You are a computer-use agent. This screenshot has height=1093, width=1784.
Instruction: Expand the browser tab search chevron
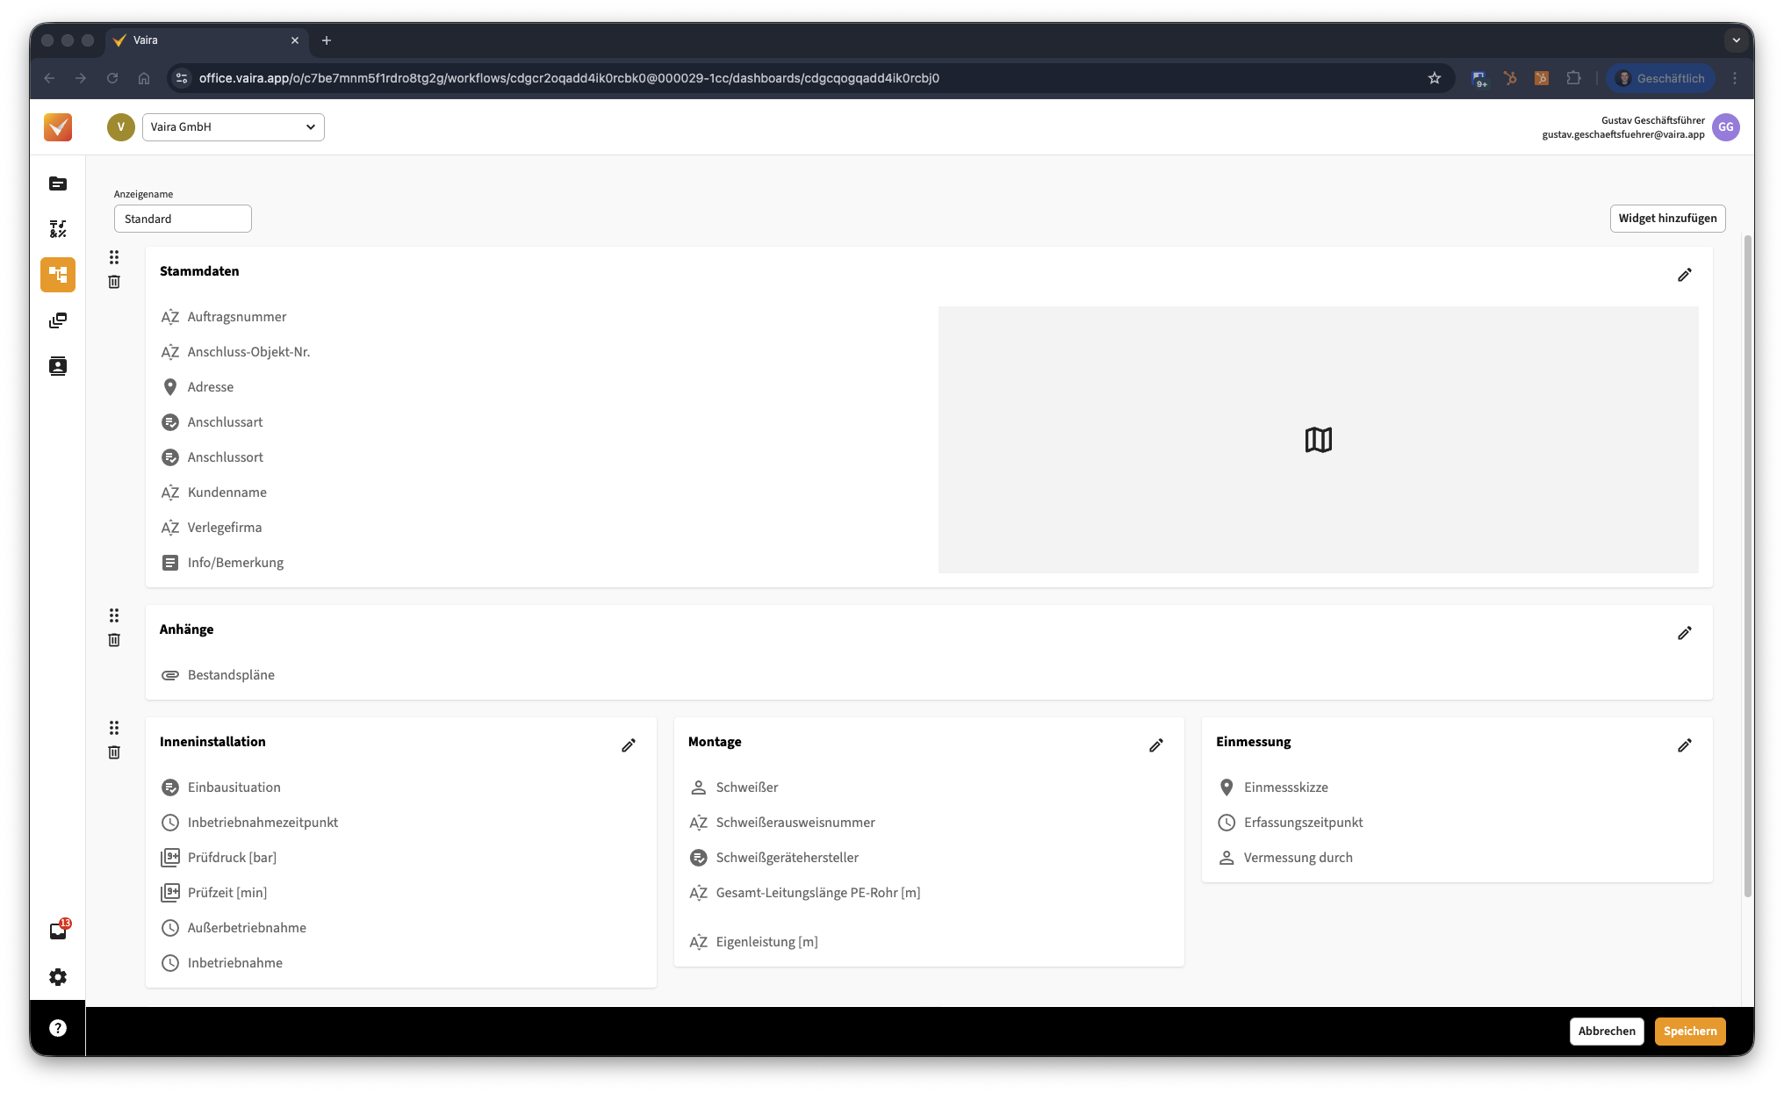pyautogui.click(x=1735, y=40)
